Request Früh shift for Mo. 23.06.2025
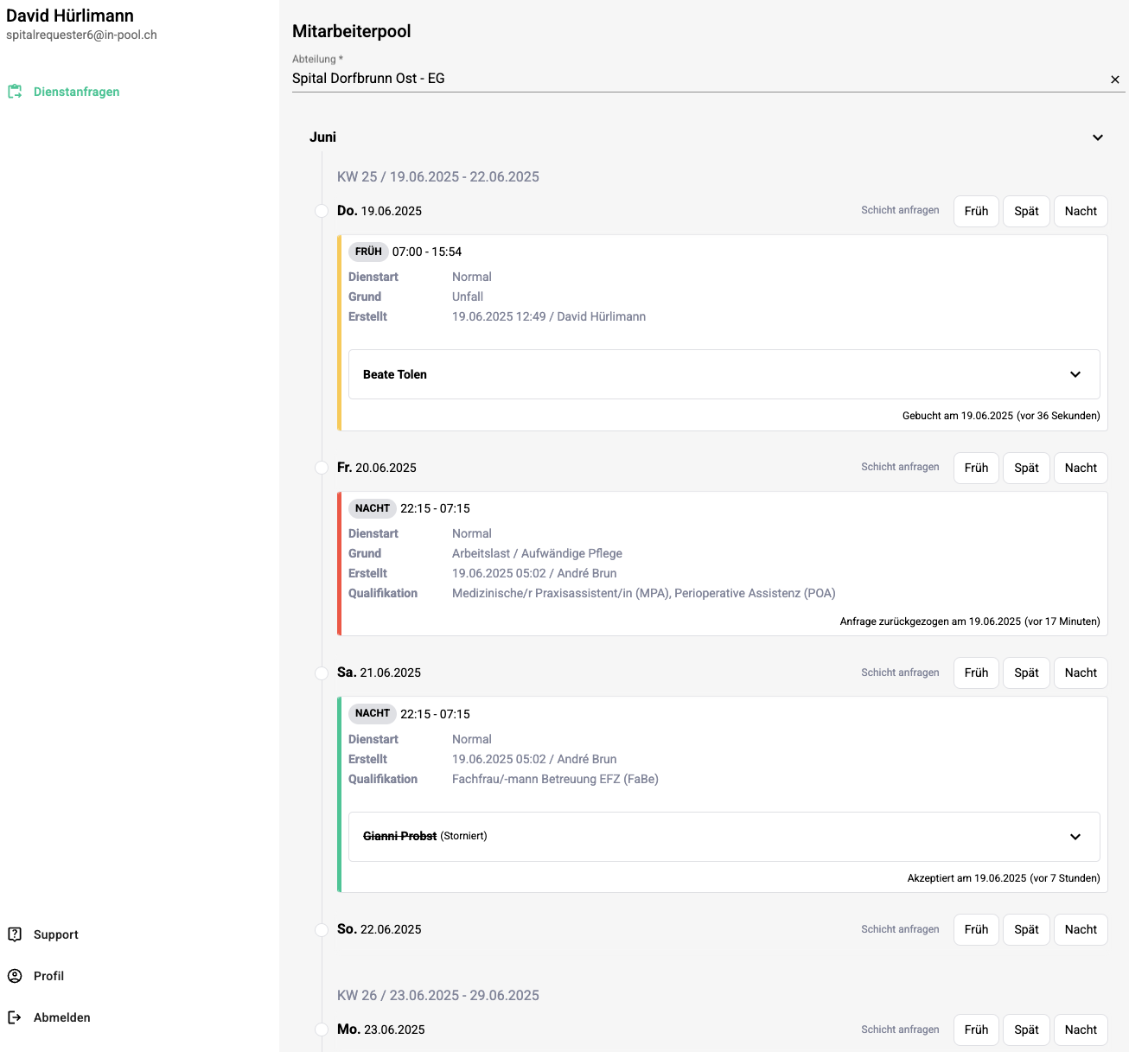 [976, 1030]
